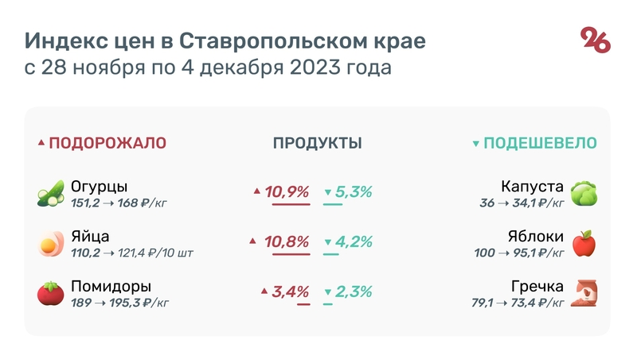Click the title Индекс цен в Ставропольском крае
637x359 pixels.
click(225, 41)
